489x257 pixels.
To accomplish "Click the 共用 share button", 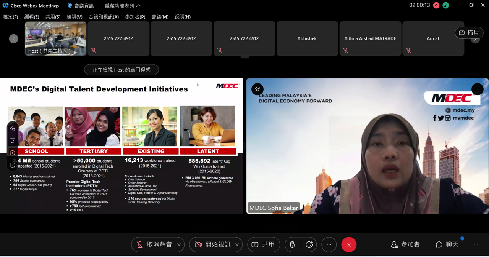I will [x=264, y=244].
